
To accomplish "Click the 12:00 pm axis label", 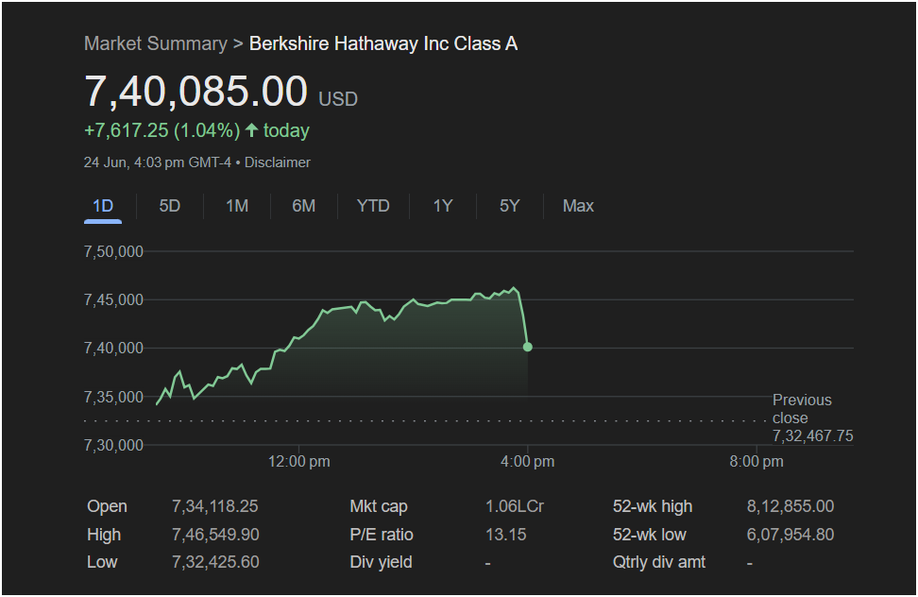I will click(x=299, y=461).
